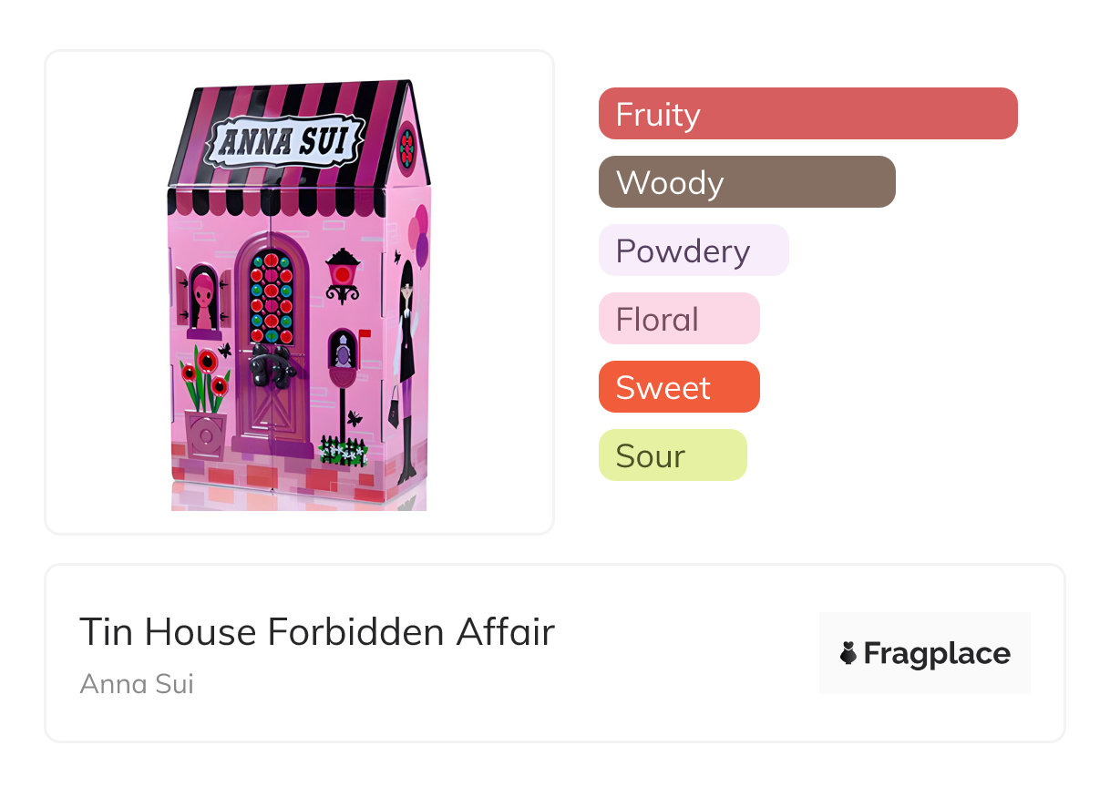
Task: Click the Anna Sui brand name
Action: click(137, 684)
